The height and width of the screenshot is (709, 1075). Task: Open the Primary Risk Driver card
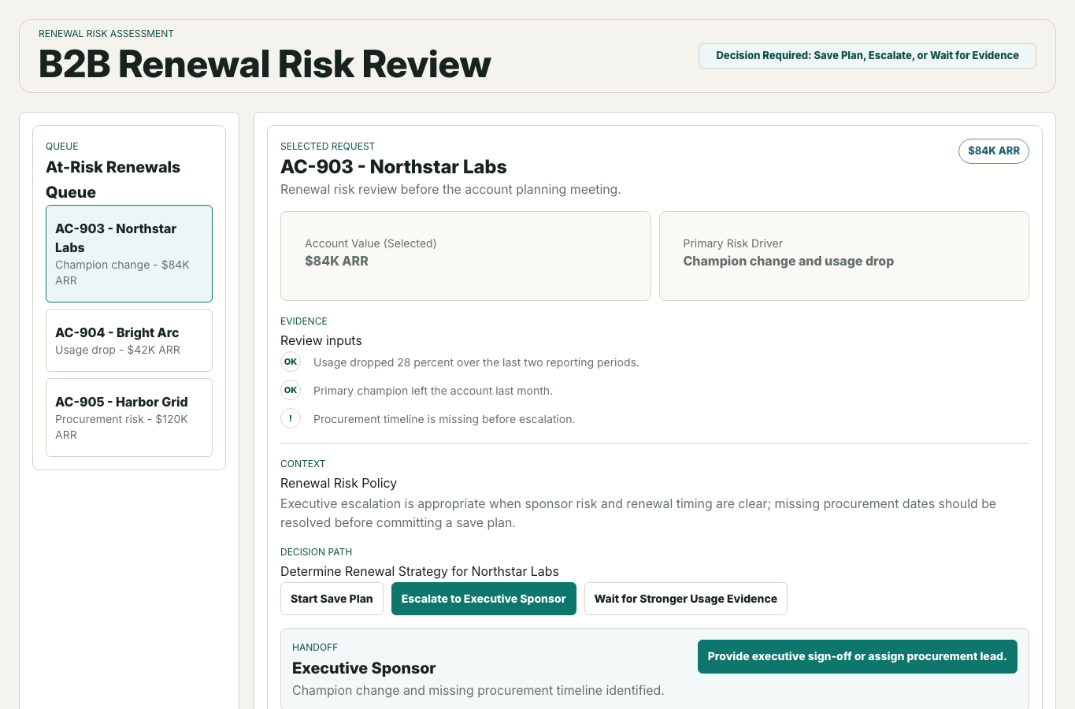(x=844, y=256)
